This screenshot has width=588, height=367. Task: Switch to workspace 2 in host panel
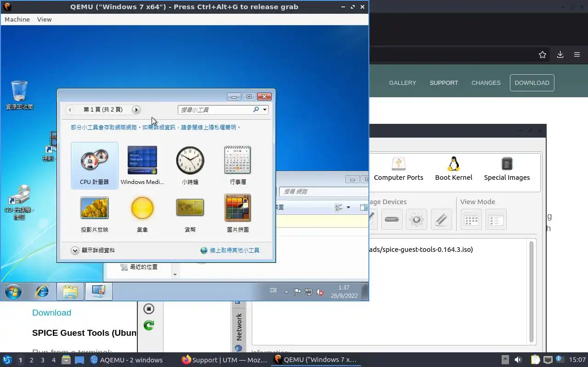click(x=31, y=360)
